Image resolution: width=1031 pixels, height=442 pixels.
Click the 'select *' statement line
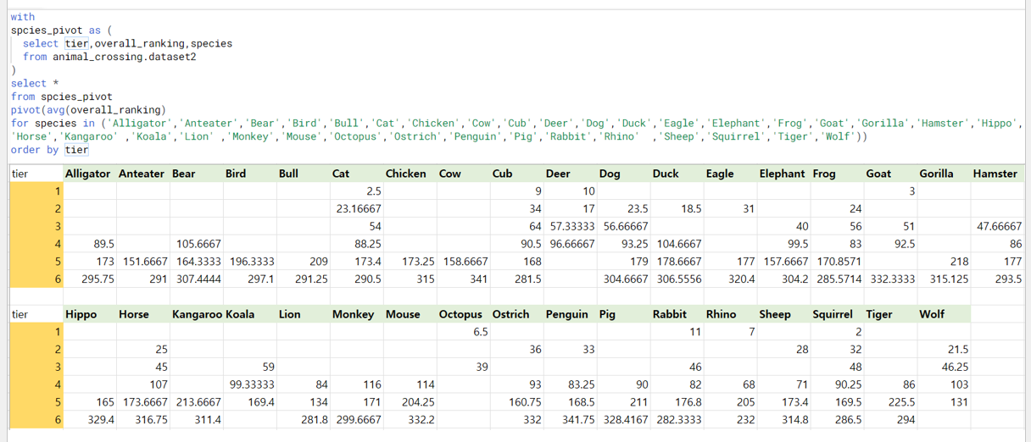[34, 84]
